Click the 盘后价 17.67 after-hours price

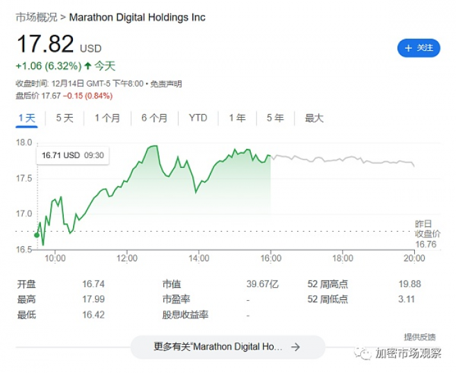point(38,96)
